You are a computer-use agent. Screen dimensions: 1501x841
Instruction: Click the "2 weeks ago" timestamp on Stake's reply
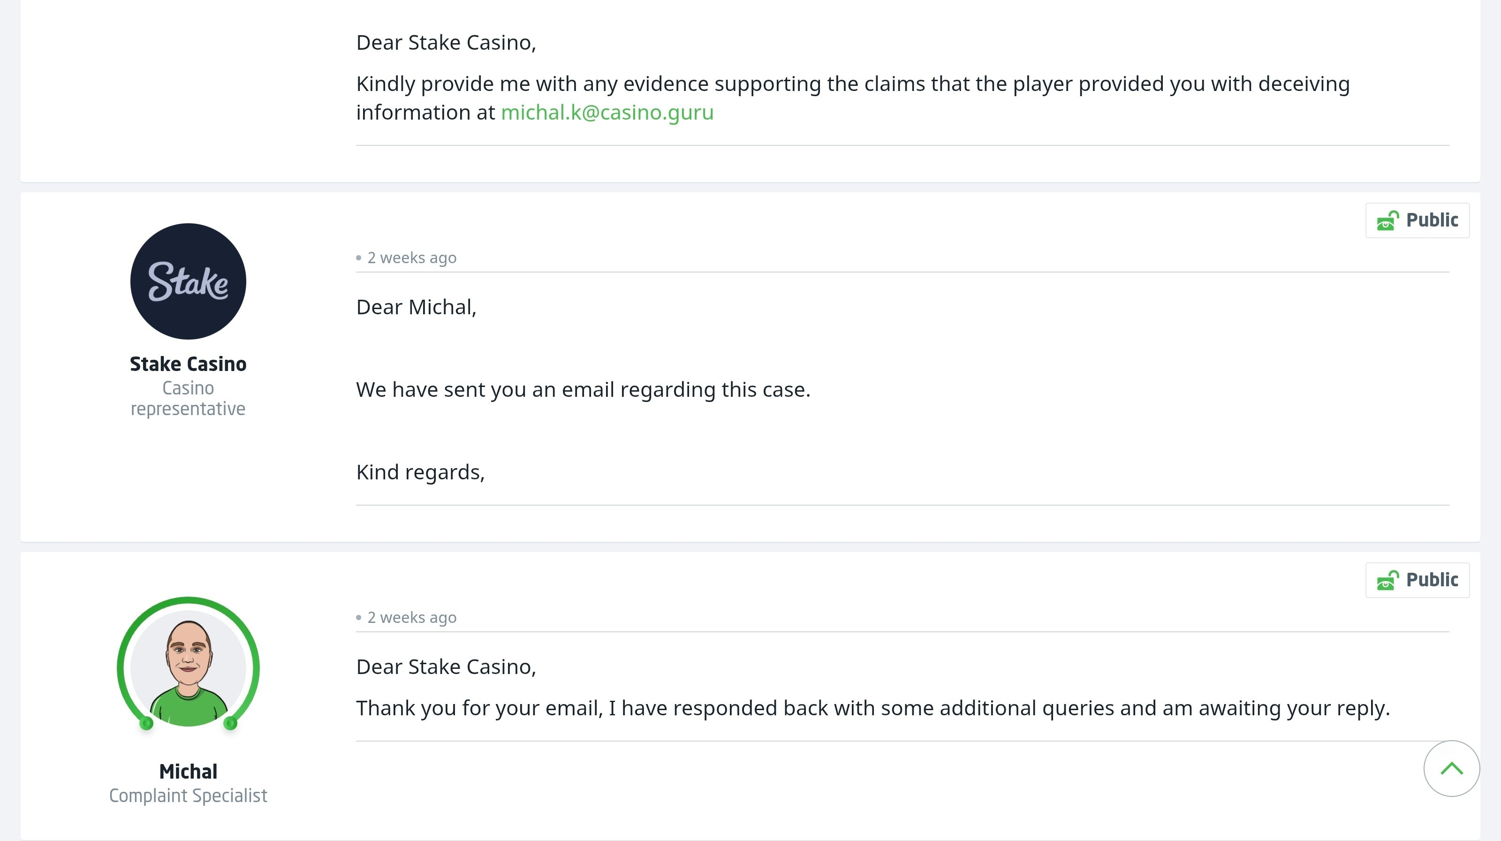(412, 258)
